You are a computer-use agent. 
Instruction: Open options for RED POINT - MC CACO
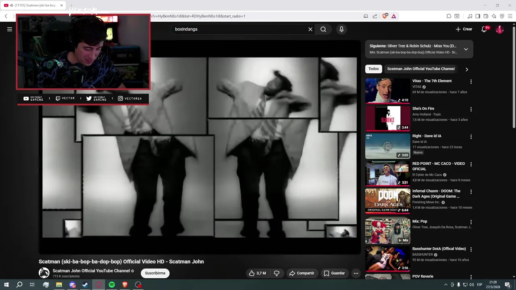[x=471, y=164]
